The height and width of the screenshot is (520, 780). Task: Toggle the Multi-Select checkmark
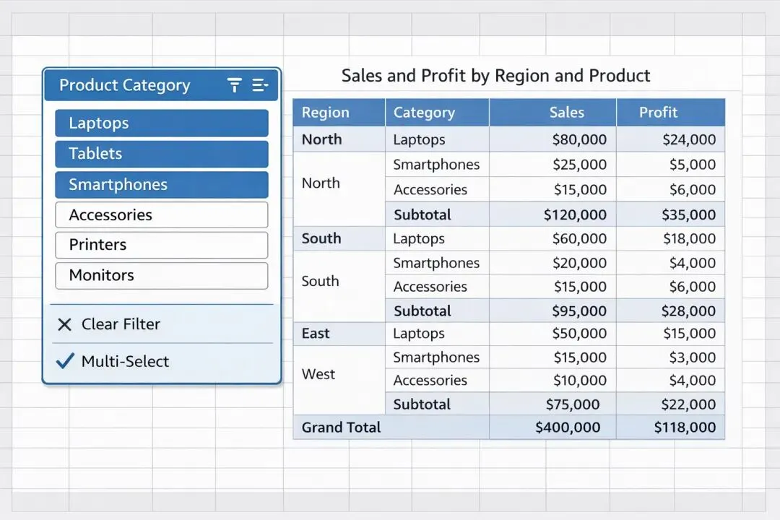65,361
